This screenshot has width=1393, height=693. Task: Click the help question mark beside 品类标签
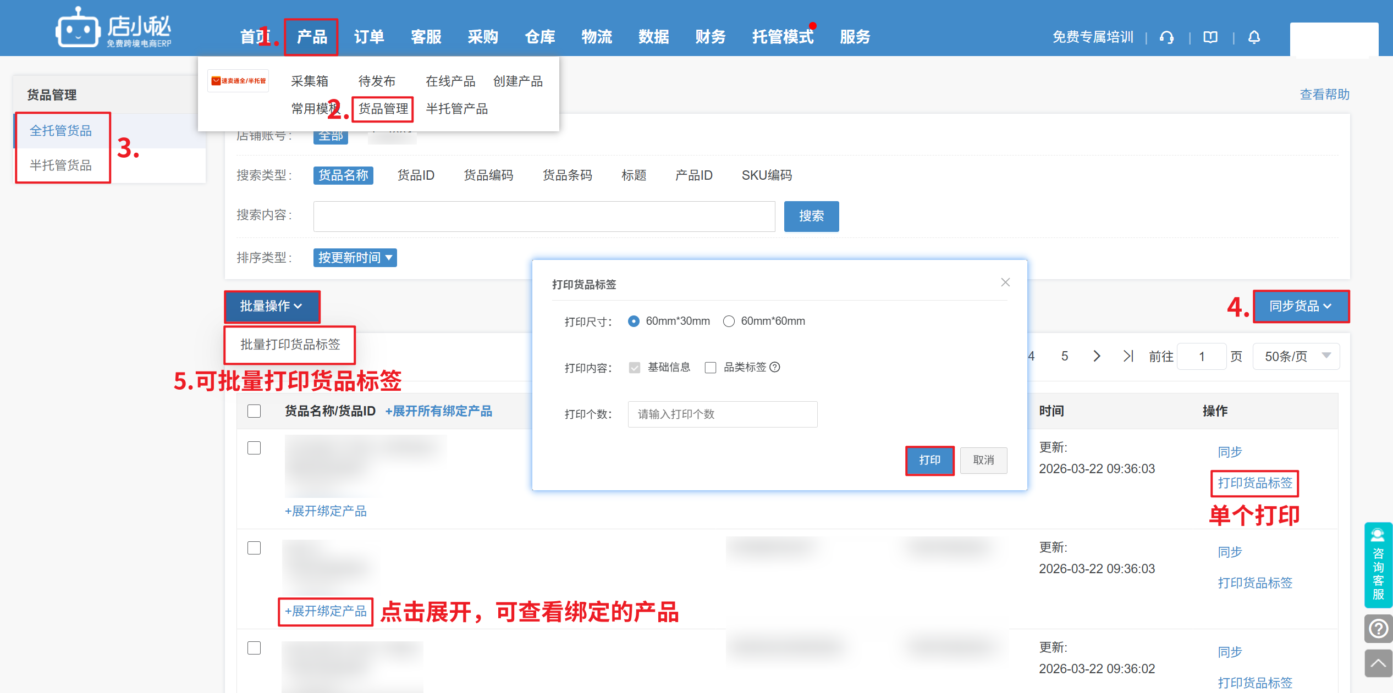pyautogui.click(x=775, y=367)
